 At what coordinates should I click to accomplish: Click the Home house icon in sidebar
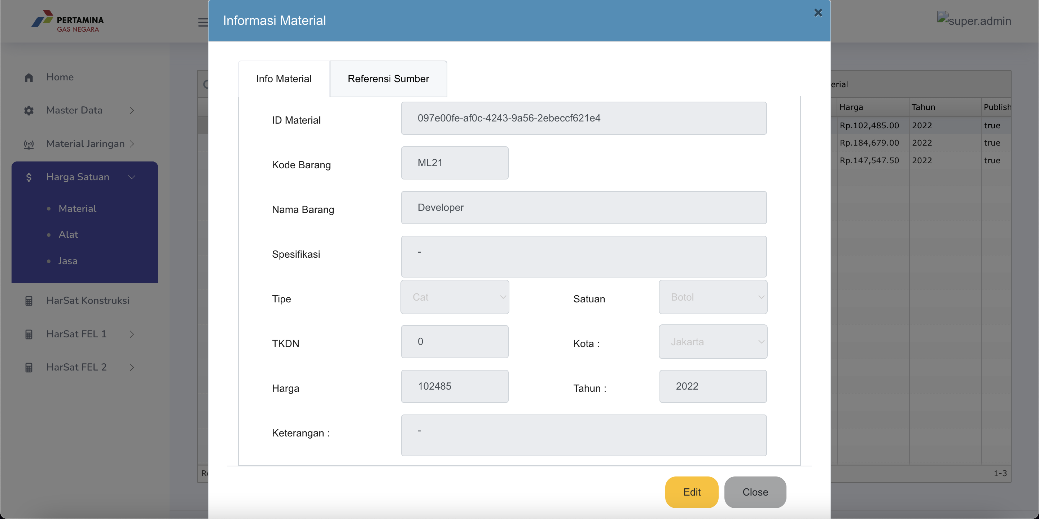tap(29, 77)
